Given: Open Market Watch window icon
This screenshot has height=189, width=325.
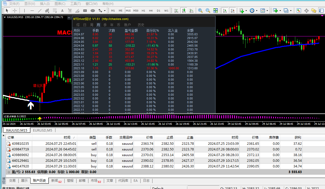Looking at the screenshot, I should pos(299,11).
